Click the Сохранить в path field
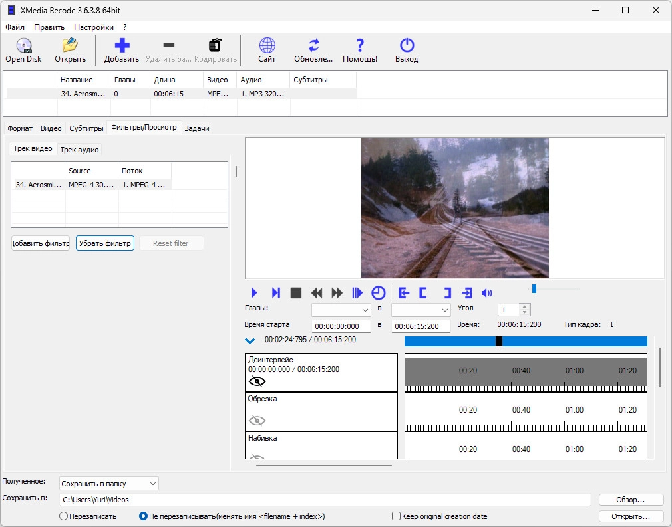The width and height of the screenshot is (672, 527). (325, 500)
